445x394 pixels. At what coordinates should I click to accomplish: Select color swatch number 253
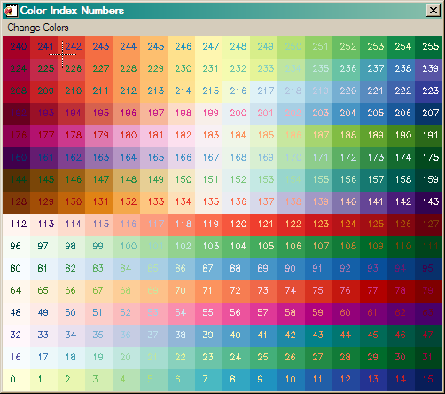(x=374, y=47)
